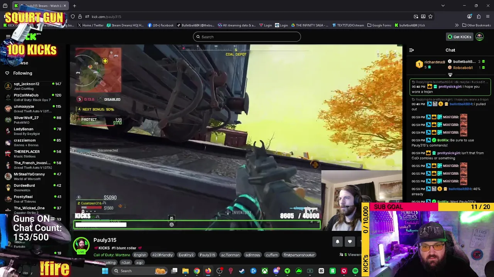Select the 420Friendly tag
The height and width of the screenshot is (277, 494).
[162, 255]
